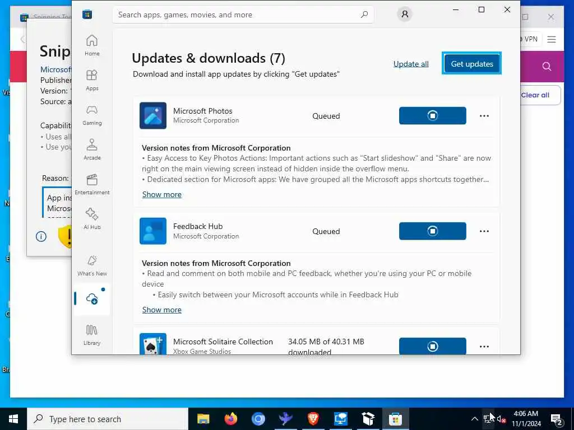The width and height of the screenshot is (574, 430).
Task: Click the info icon in Snipping Tool dialog
Action: [x=41, y=237]
